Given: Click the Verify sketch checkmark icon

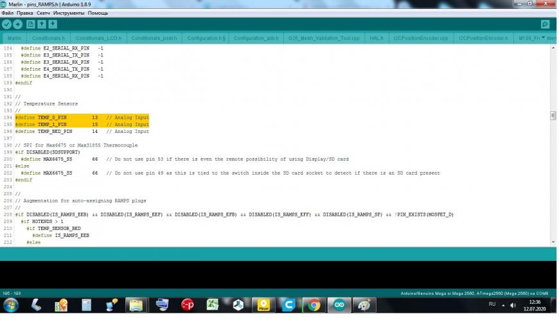Looking at the screenshot, I should 7,24.
